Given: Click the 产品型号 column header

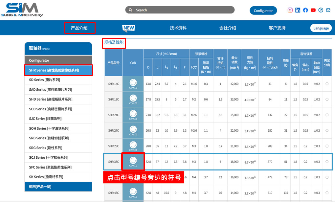Looking at the screenshot, I should (x=113, y=63).
